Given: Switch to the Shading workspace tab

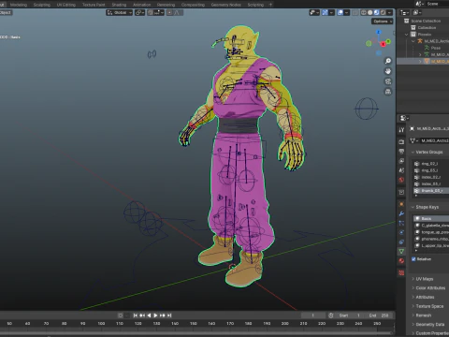Looking at the screenshot, I should [x=119, y=5].
